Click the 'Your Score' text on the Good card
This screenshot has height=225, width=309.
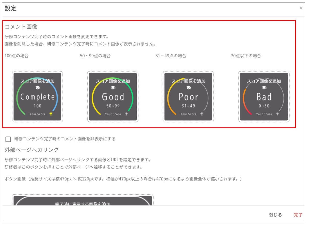click(113, 114)
